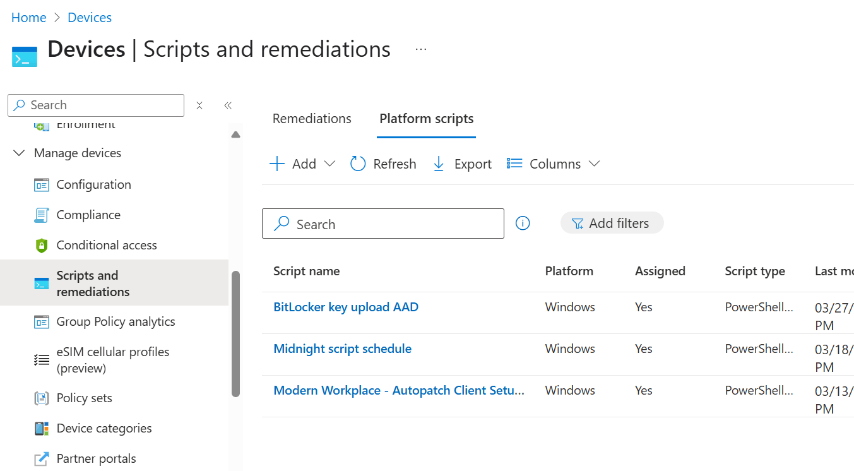
Task: Click the Devices blade terminal icon
Action: click(25, 57)
